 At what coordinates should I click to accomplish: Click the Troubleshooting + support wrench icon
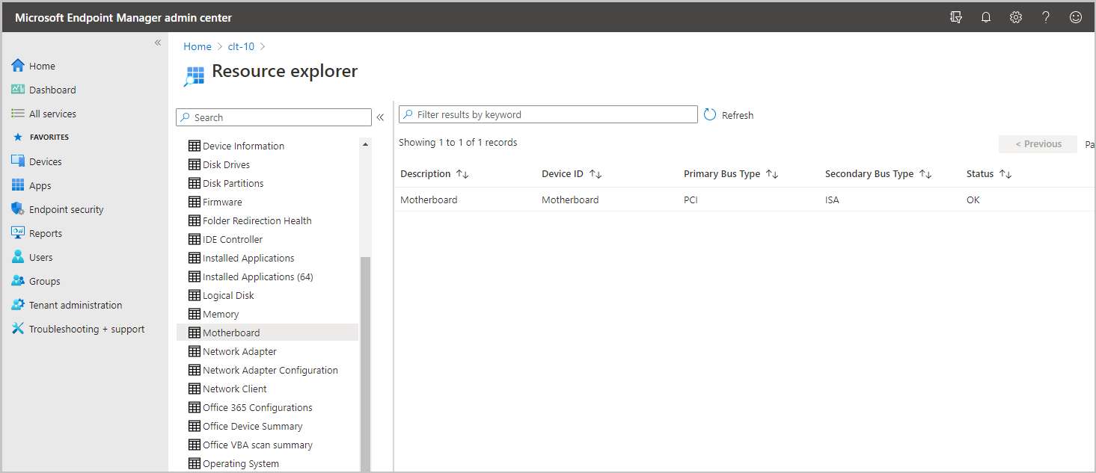click(x=18, y=329)
